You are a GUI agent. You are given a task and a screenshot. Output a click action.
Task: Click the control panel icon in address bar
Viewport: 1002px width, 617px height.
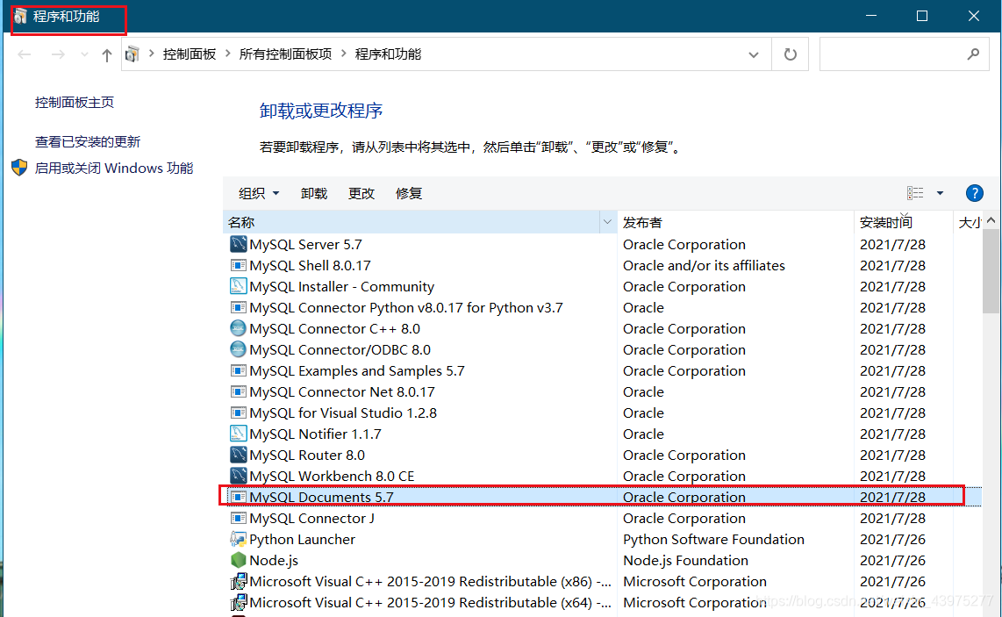(x=132, y=54)
